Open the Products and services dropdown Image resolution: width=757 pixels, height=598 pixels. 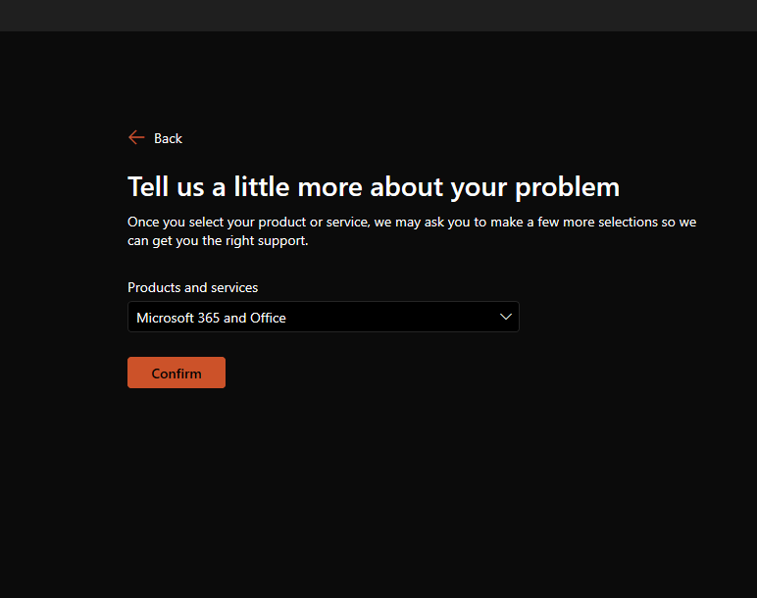pyautogui.click(x=323, y=317)
